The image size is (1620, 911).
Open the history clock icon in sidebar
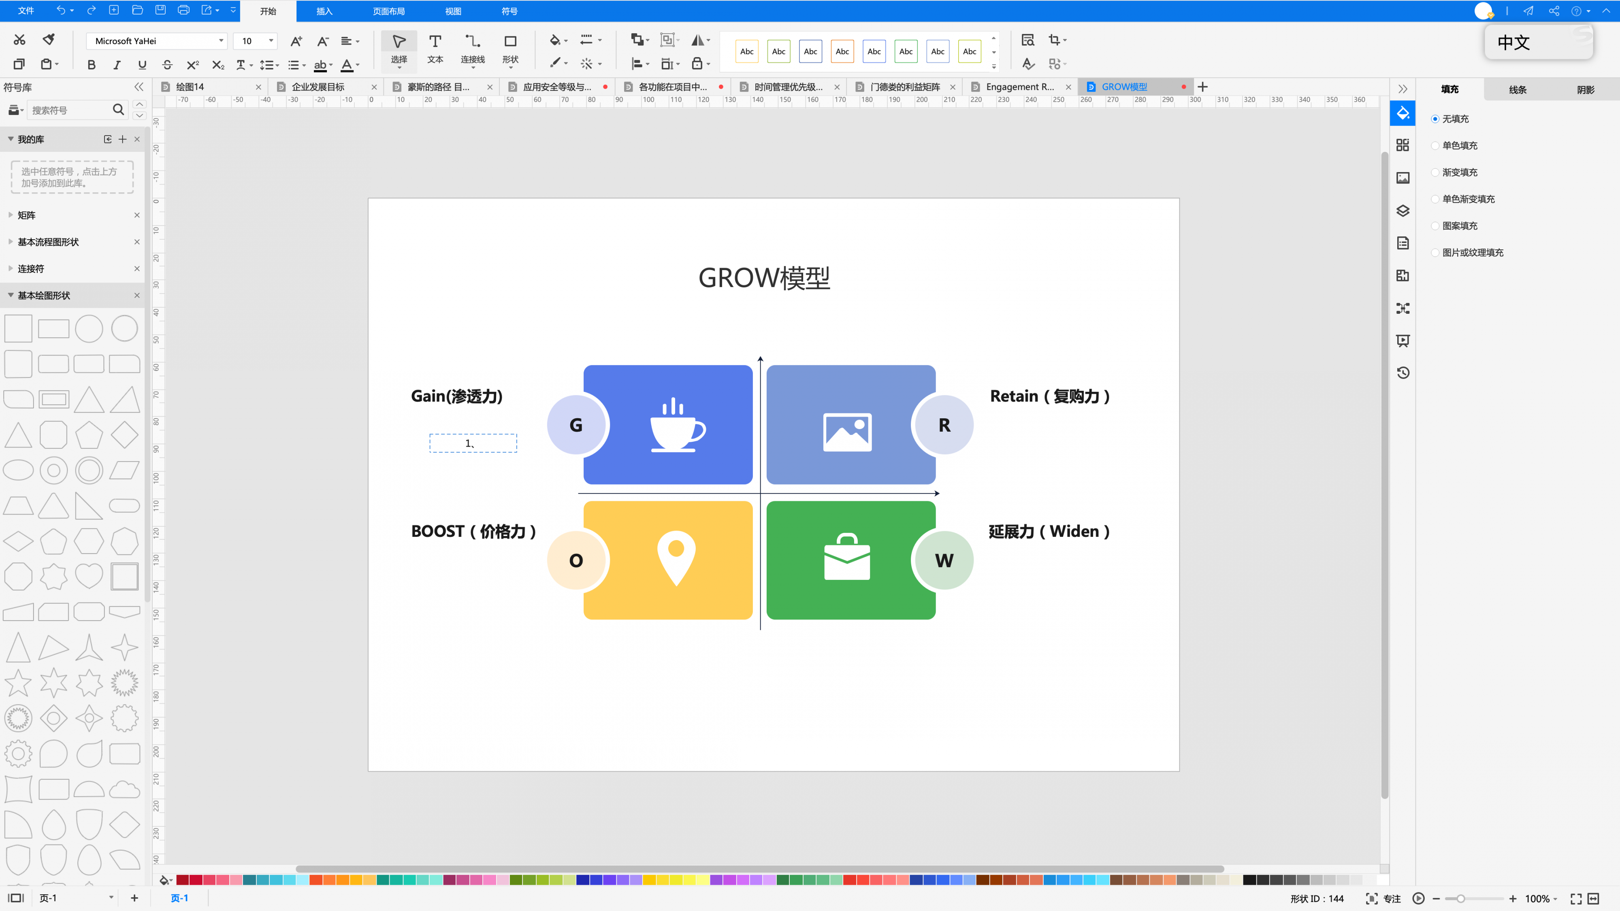tap(1403, 373)
